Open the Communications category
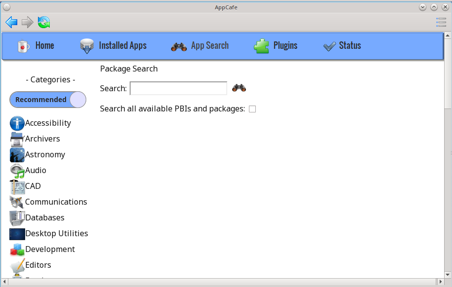This screenshot has width=452, height=287. coord(56,202)
